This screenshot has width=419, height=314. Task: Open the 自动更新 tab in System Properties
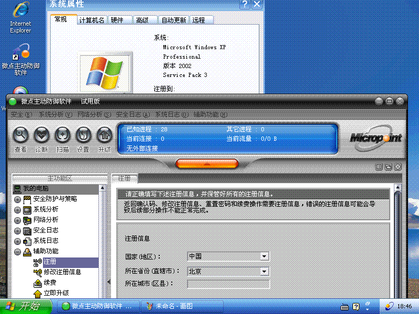pos(174,20)
